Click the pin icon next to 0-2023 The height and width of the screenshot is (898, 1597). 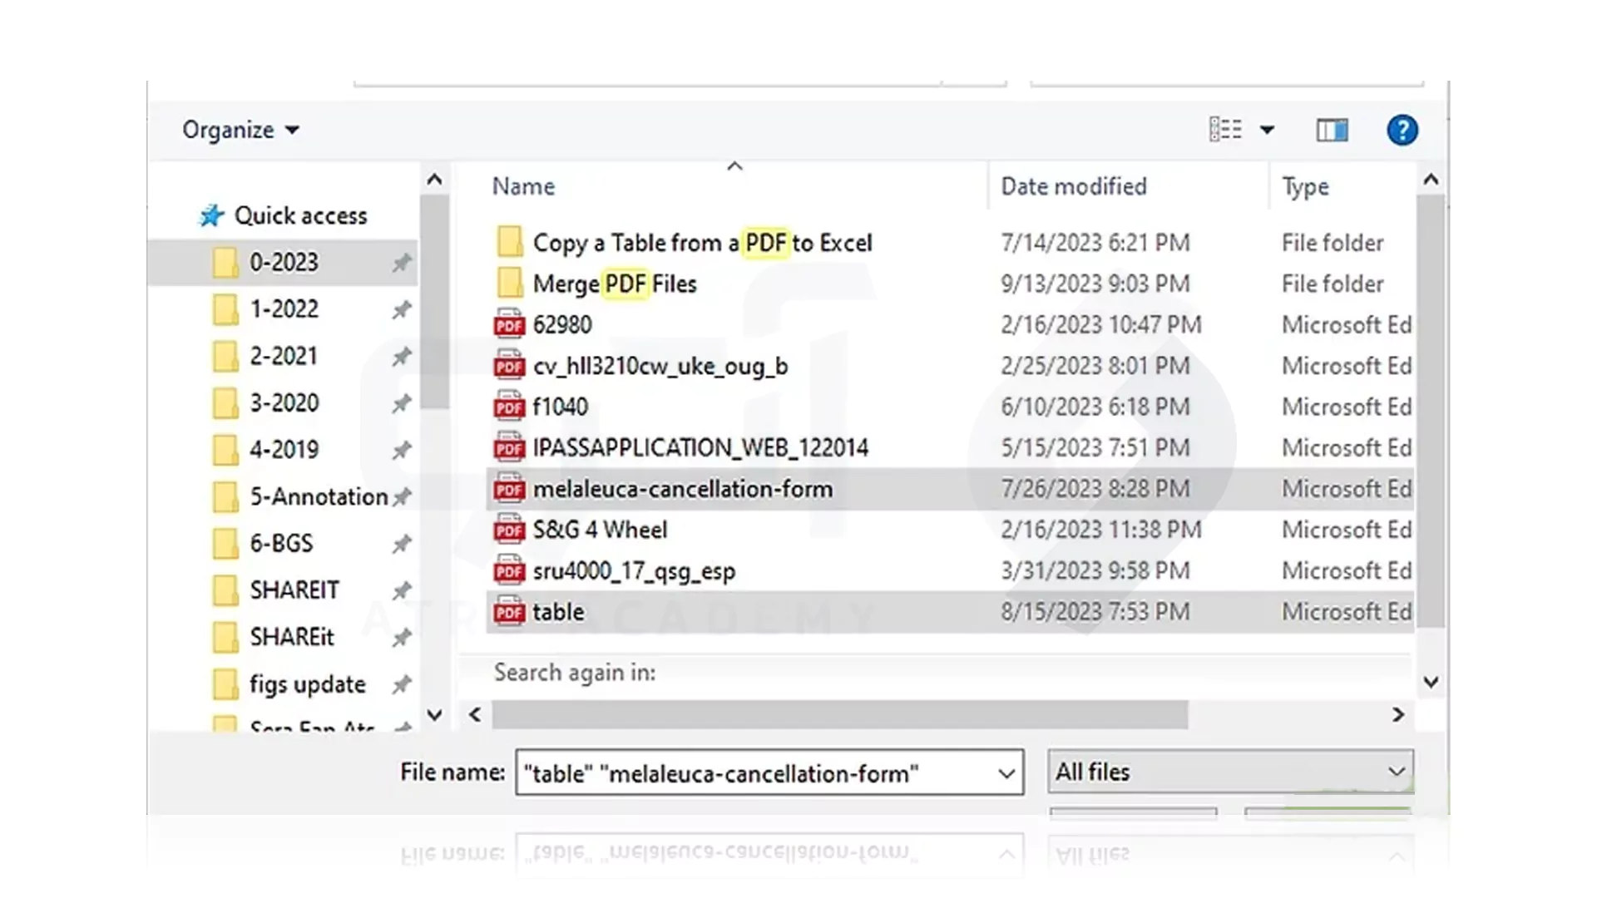(x=402, y=263)
